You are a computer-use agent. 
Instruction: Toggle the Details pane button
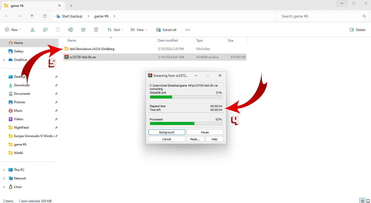(x=357, y=30)
